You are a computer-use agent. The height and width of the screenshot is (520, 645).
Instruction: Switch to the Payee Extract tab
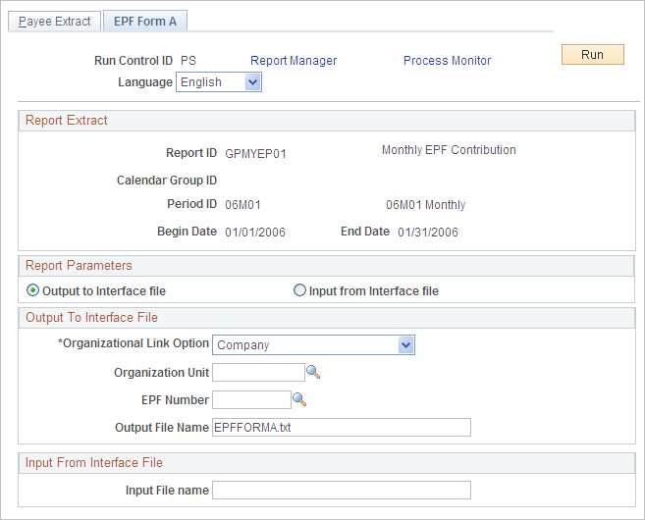point(55,22)
